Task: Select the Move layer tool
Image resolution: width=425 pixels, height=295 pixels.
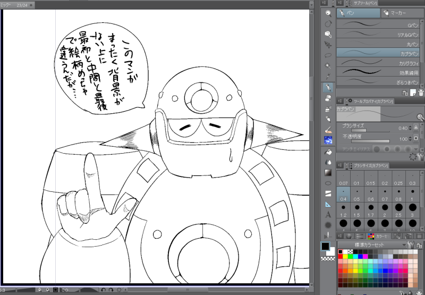Action: pyautogui.click(x=328, y=45)
